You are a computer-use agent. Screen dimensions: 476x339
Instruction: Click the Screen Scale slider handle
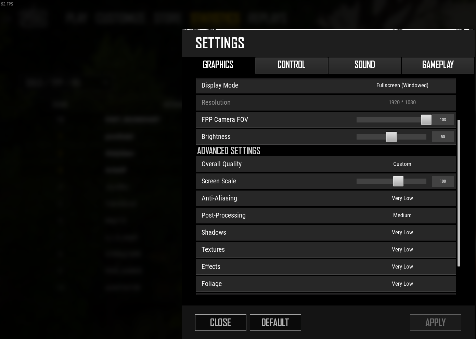pos(398,181)
